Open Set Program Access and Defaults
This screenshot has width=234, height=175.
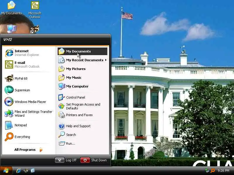82,106
